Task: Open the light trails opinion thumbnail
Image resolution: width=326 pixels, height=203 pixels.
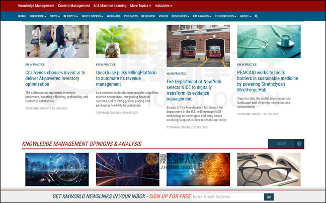Action: (x=128, y=169)
